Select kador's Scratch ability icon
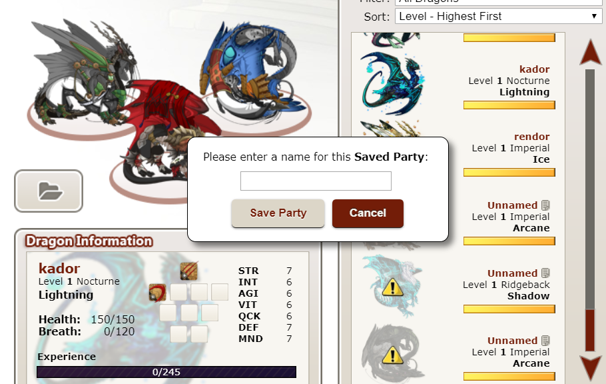 point(189,271)
